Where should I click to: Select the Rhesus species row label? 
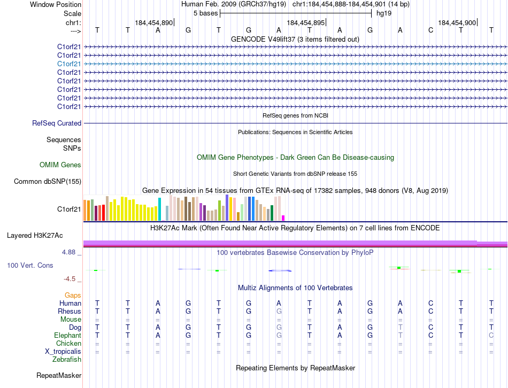[x=70, y=311]
